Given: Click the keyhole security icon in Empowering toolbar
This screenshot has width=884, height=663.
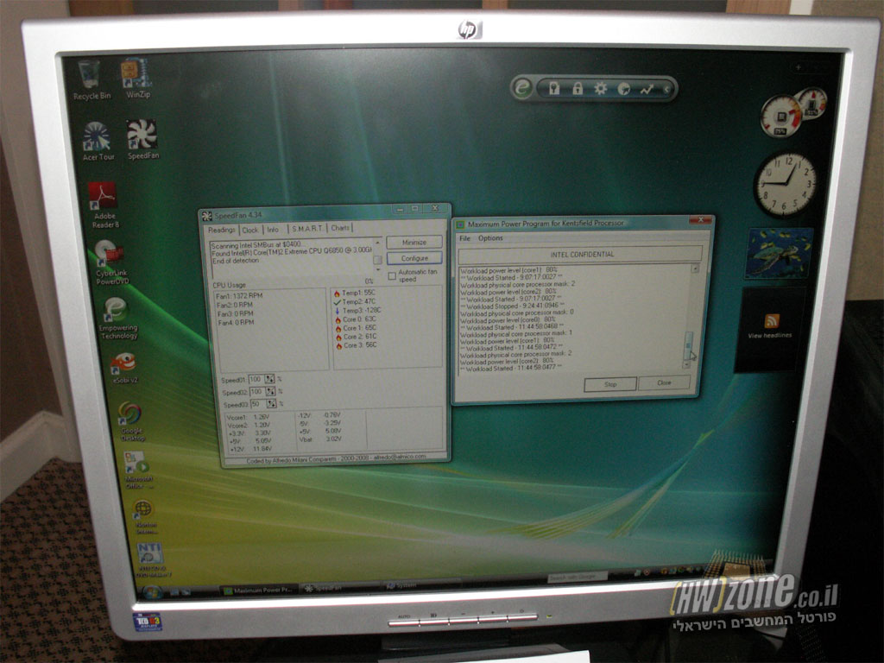Looking at the screenshot, I should 554,88.
